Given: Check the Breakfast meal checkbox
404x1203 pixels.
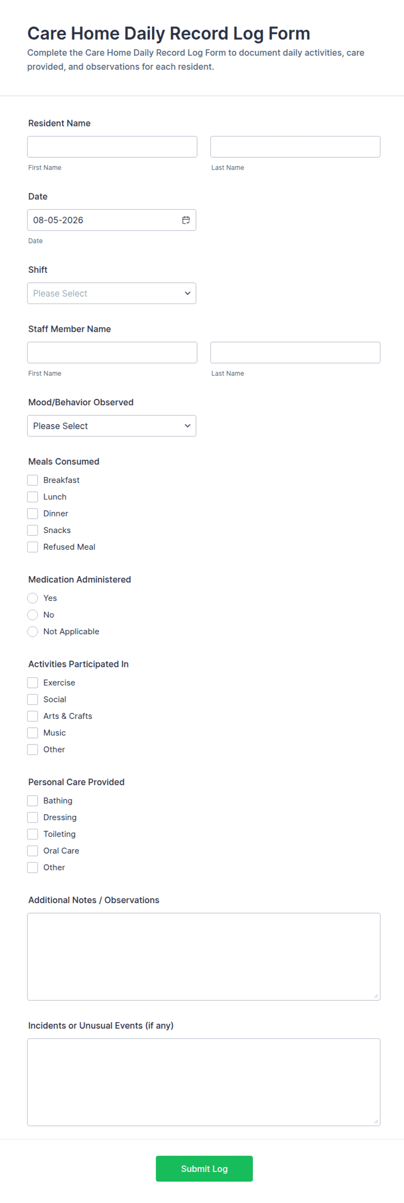Looking at the screenshot, I should pyautogui.click(x=33, y=480).
